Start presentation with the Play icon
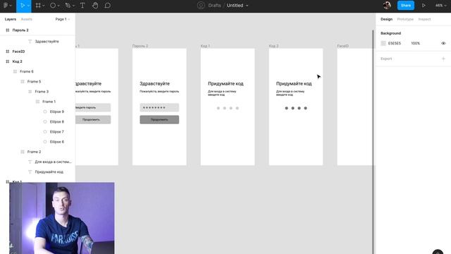 click(x=424, y=6)
